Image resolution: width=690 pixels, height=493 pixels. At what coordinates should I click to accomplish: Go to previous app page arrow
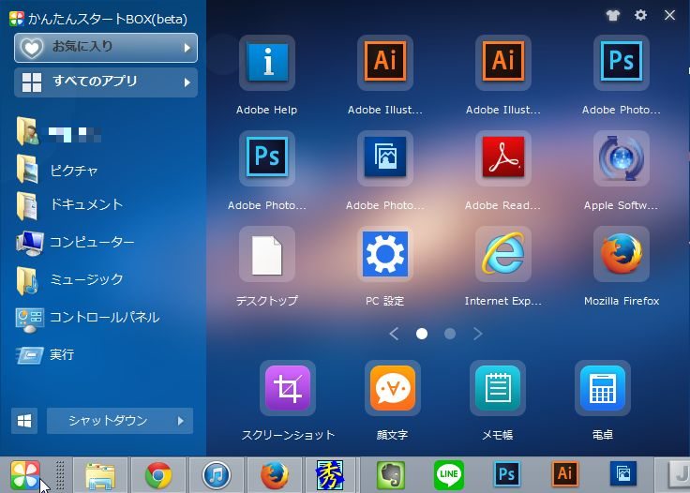(x=395, y=334)
